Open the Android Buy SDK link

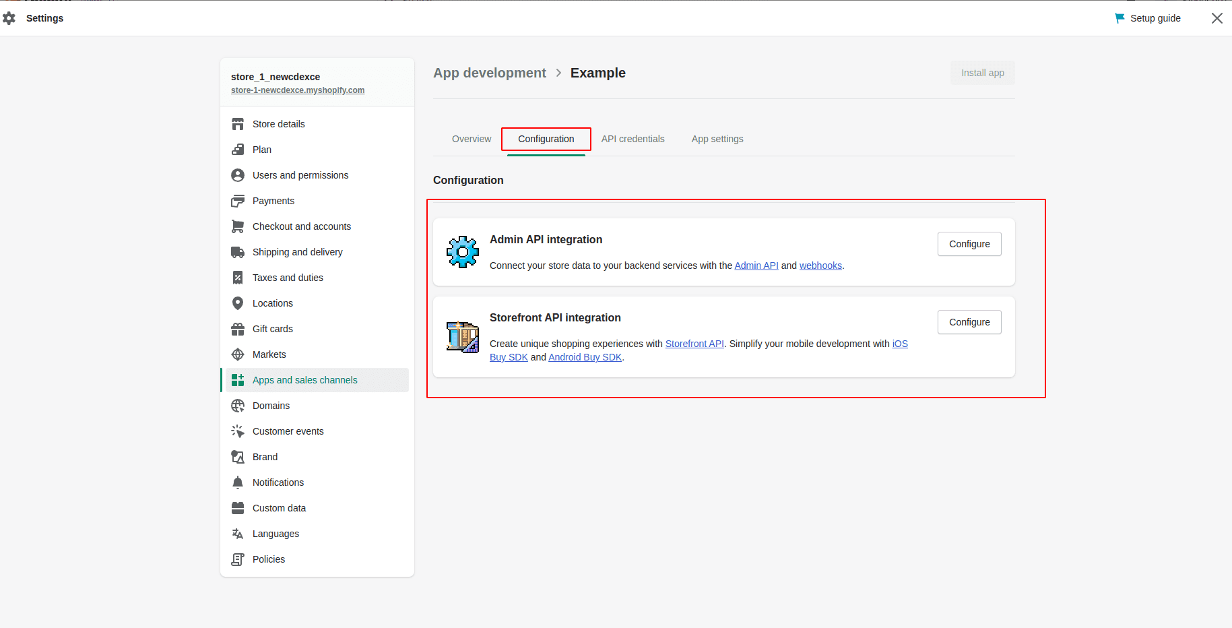(x=585, y=357)
